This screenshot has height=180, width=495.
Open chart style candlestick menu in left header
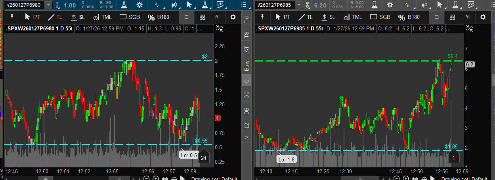pos(174,5)
